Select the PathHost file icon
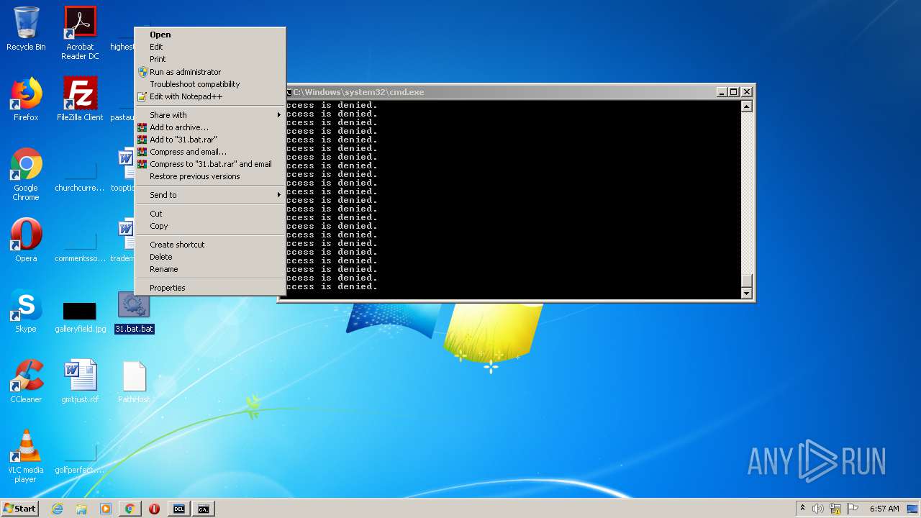 (134, 381)
